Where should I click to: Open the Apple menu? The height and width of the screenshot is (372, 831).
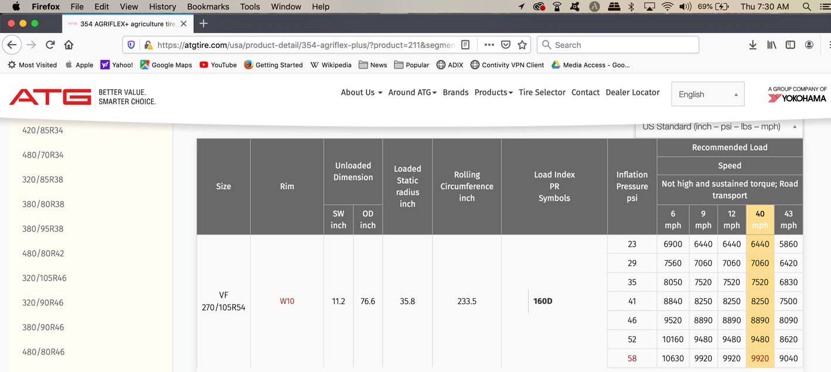(x=16, y=6)
